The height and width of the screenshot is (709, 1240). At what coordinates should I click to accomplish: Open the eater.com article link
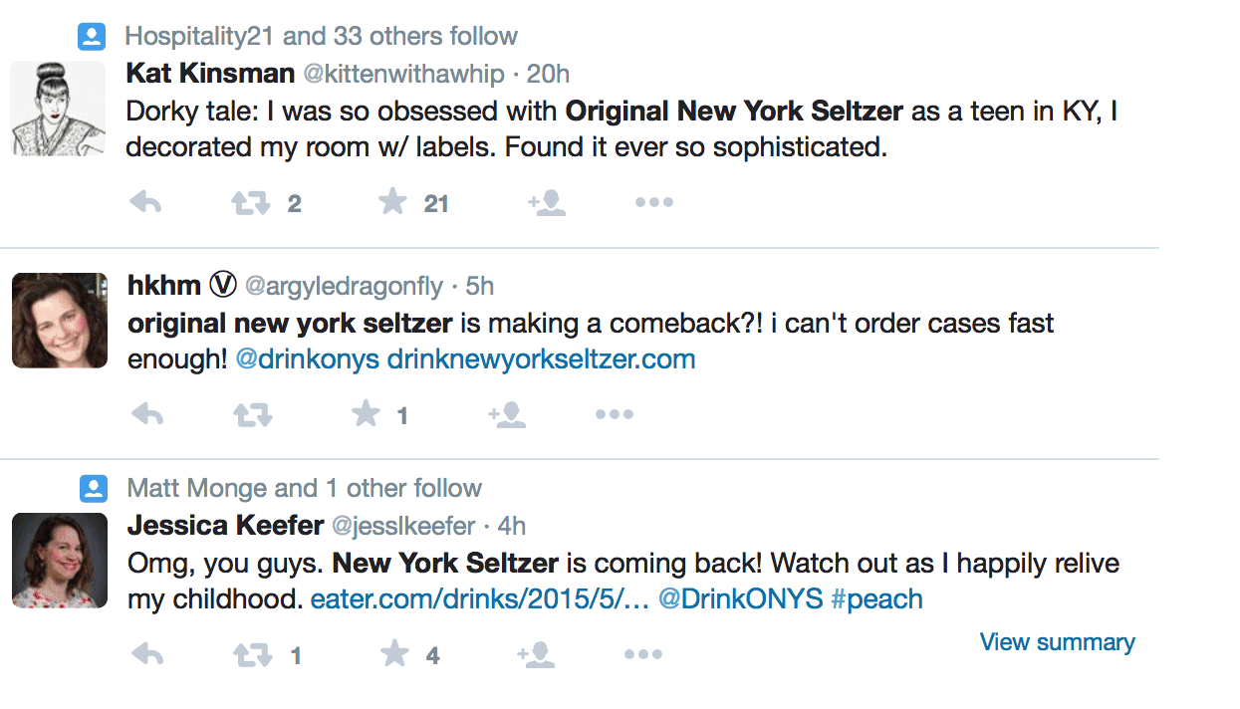481,599
